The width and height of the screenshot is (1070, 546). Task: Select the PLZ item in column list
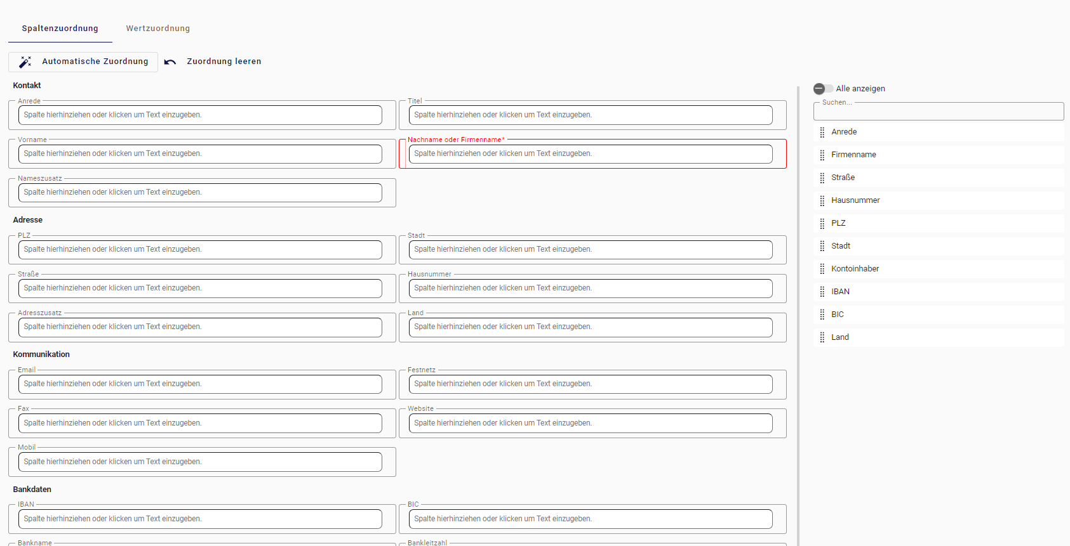(939, 223)
